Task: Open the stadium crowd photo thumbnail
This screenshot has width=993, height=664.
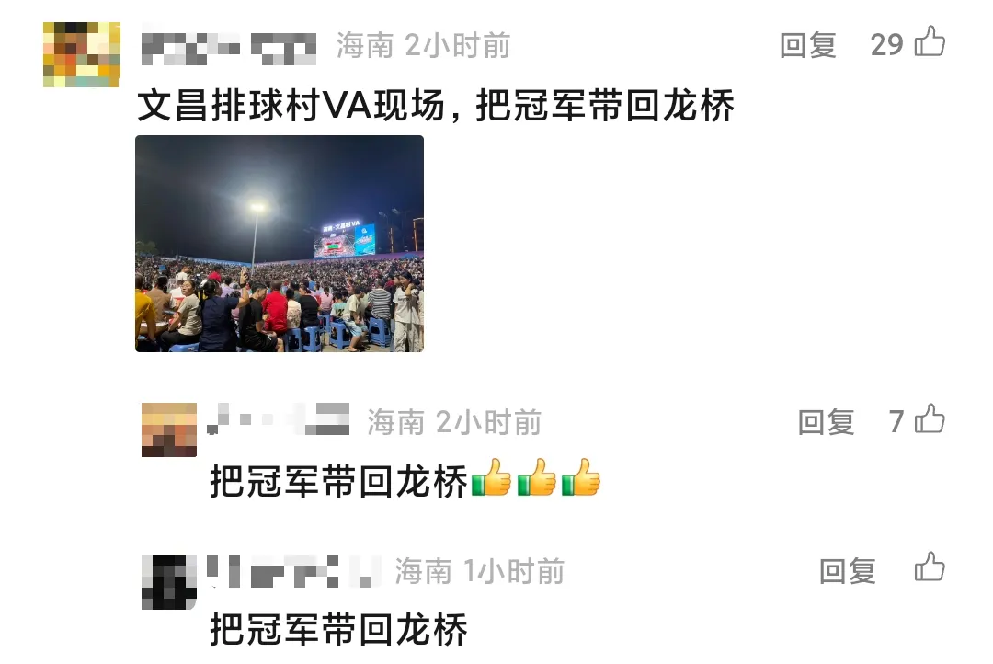Action: 280,244
